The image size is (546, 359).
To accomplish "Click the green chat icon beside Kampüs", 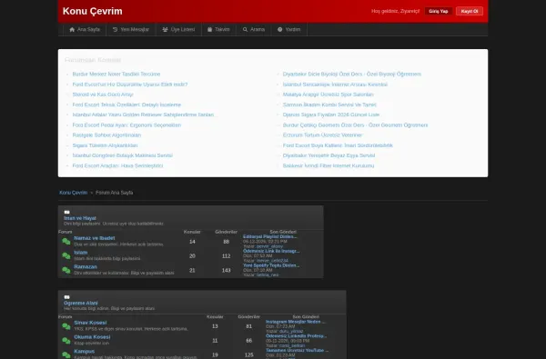I will pyautogui.click(x=66, y=354).
